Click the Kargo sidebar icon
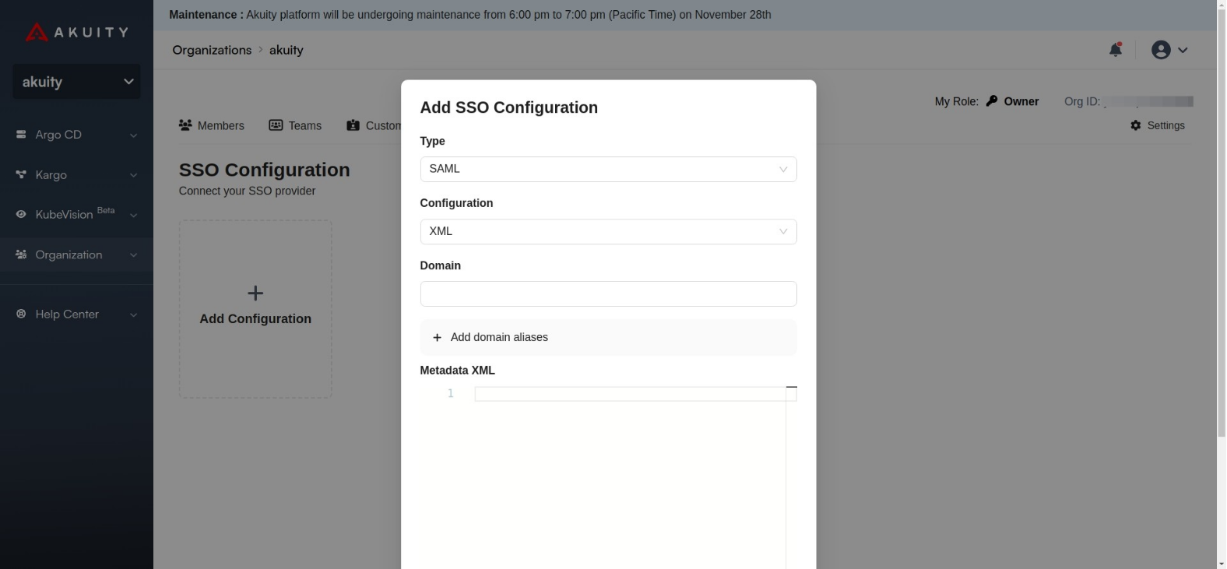Image resolution: width=1227 pixels, height=569 pixels. [21, 175]
